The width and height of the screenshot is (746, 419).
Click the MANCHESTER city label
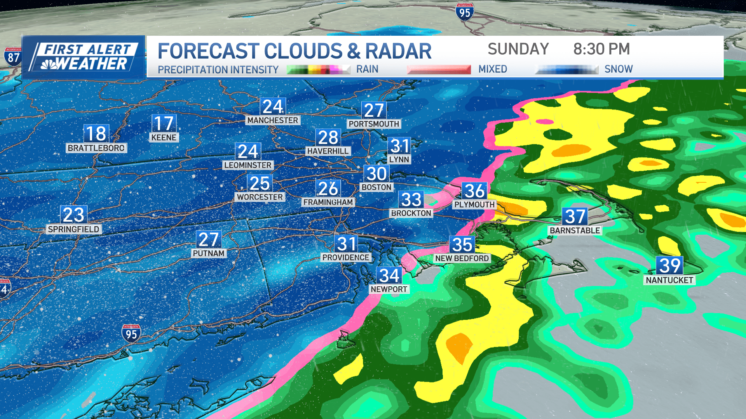point(273,120)
